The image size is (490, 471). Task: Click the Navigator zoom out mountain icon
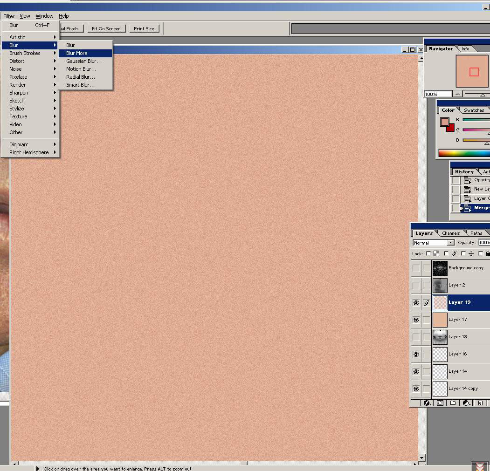(x=457, y=94)
